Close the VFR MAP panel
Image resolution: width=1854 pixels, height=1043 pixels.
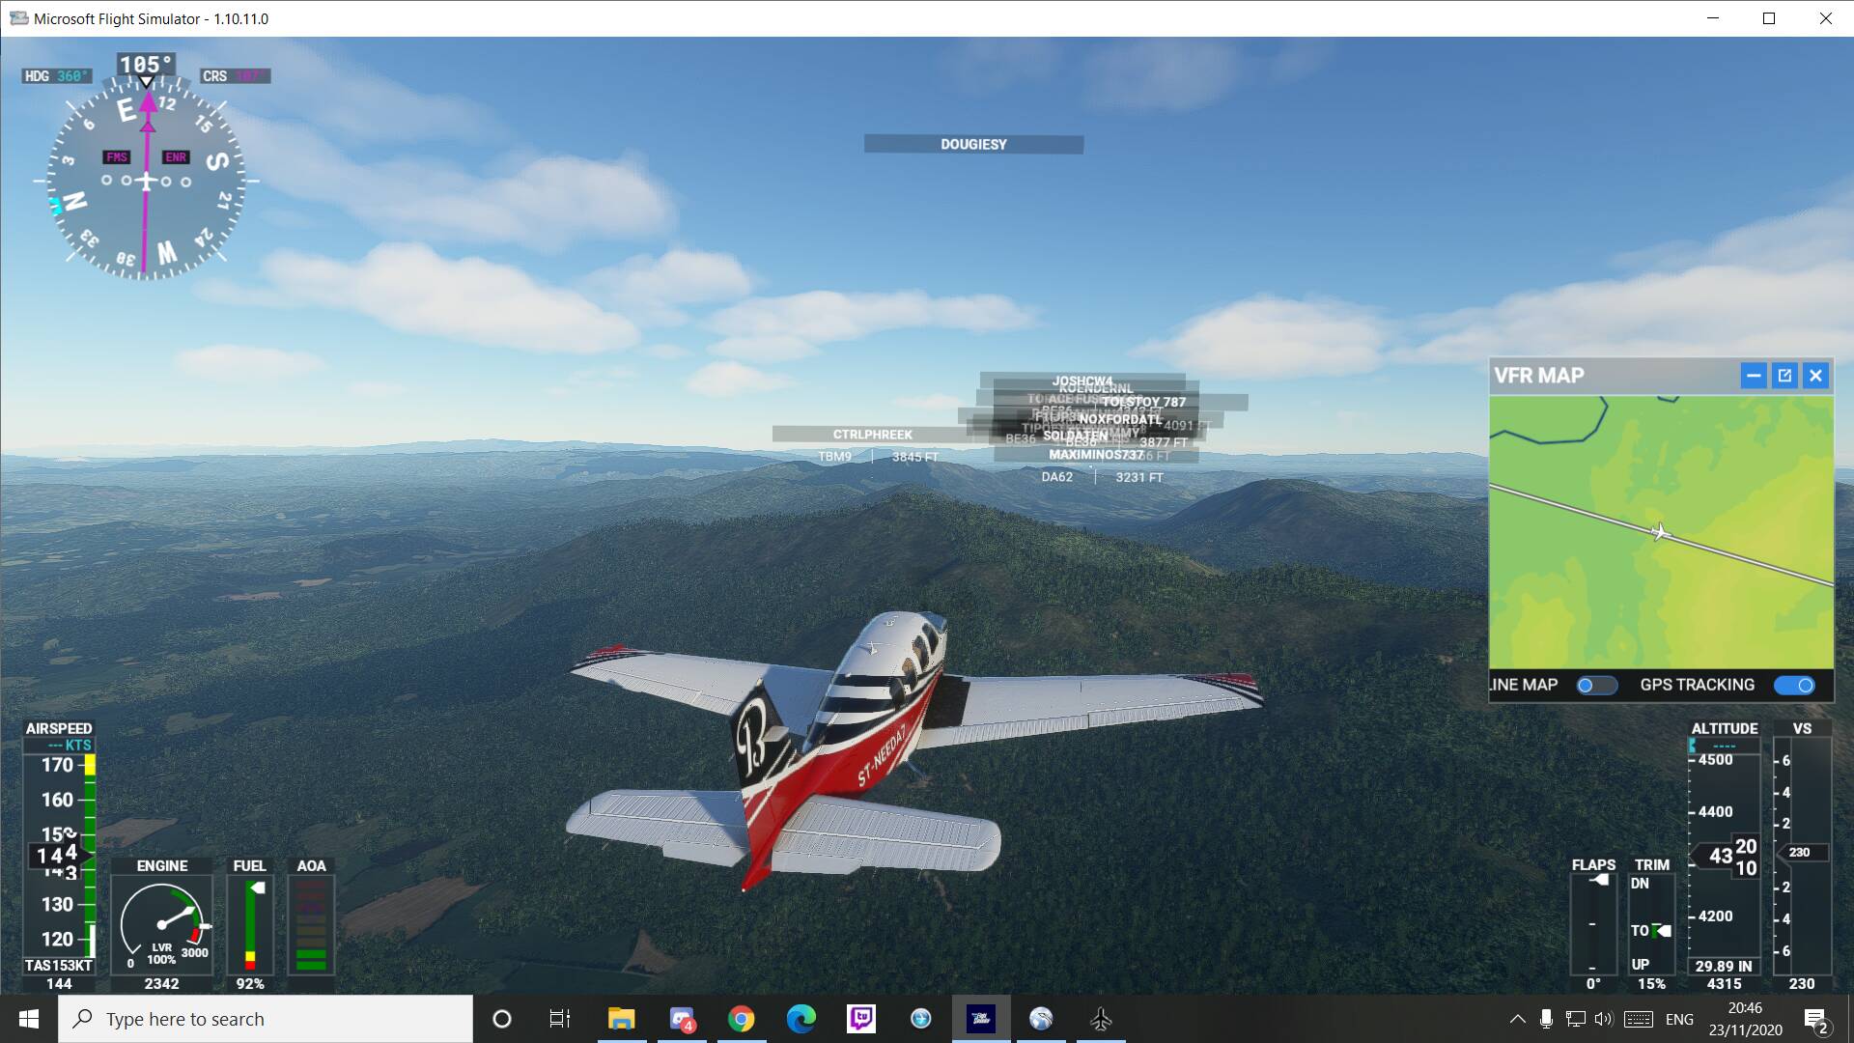tap(1815, 376)
